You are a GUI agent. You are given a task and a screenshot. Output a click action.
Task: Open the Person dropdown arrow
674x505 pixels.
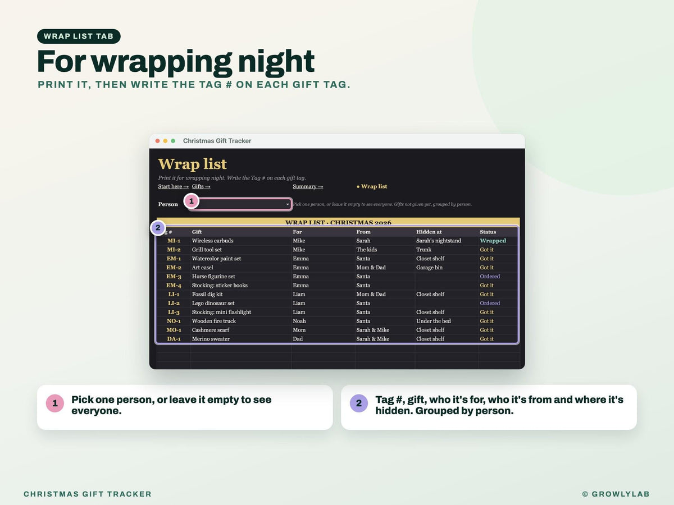point(288,204)
